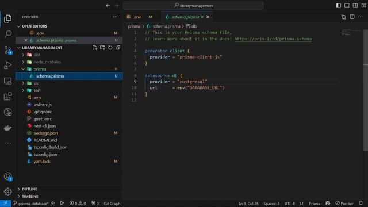Screen dimensions: 368x207
Task: Open the Extensions view
Action: pyautogui.click(x=7, y=97)
